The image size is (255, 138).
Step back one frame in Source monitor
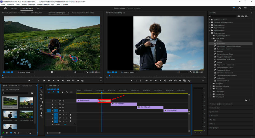coord(49,81)
